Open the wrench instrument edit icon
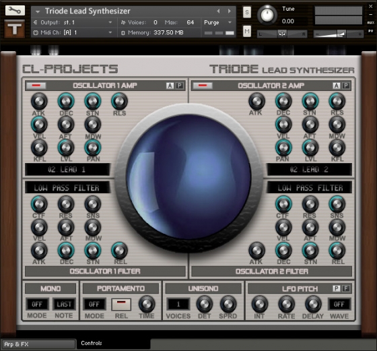 [15, 11]
